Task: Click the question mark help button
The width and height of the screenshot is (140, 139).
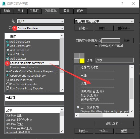Action: [x=122, y=4]
